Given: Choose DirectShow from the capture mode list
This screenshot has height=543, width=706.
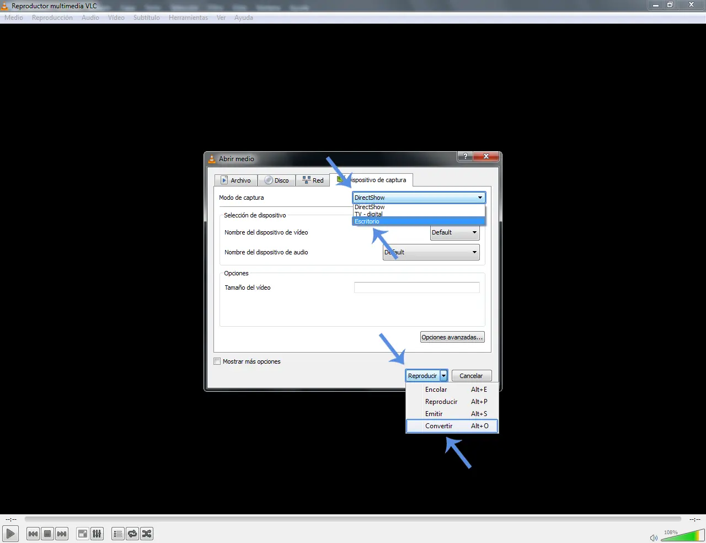Looking at the screenshot, I should (419, 207).
